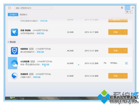Click the 测试版 section header
Screen dimensions: 140x105
pos(13,42)
